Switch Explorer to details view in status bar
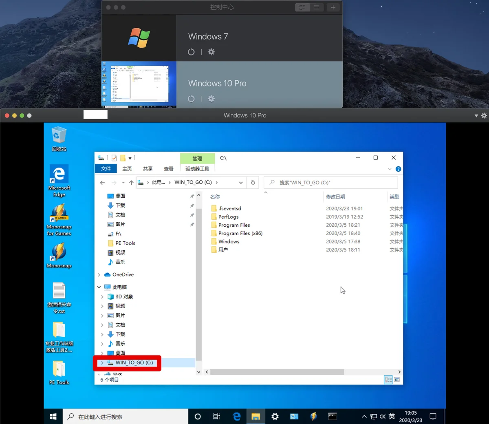This screenshot has width=489, height=424. (388, 380)
